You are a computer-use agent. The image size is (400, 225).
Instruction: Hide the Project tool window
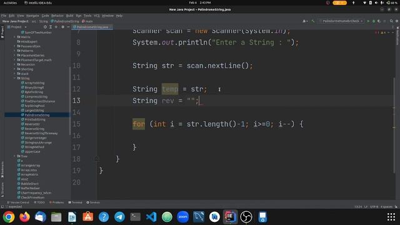tap(68, 27)
